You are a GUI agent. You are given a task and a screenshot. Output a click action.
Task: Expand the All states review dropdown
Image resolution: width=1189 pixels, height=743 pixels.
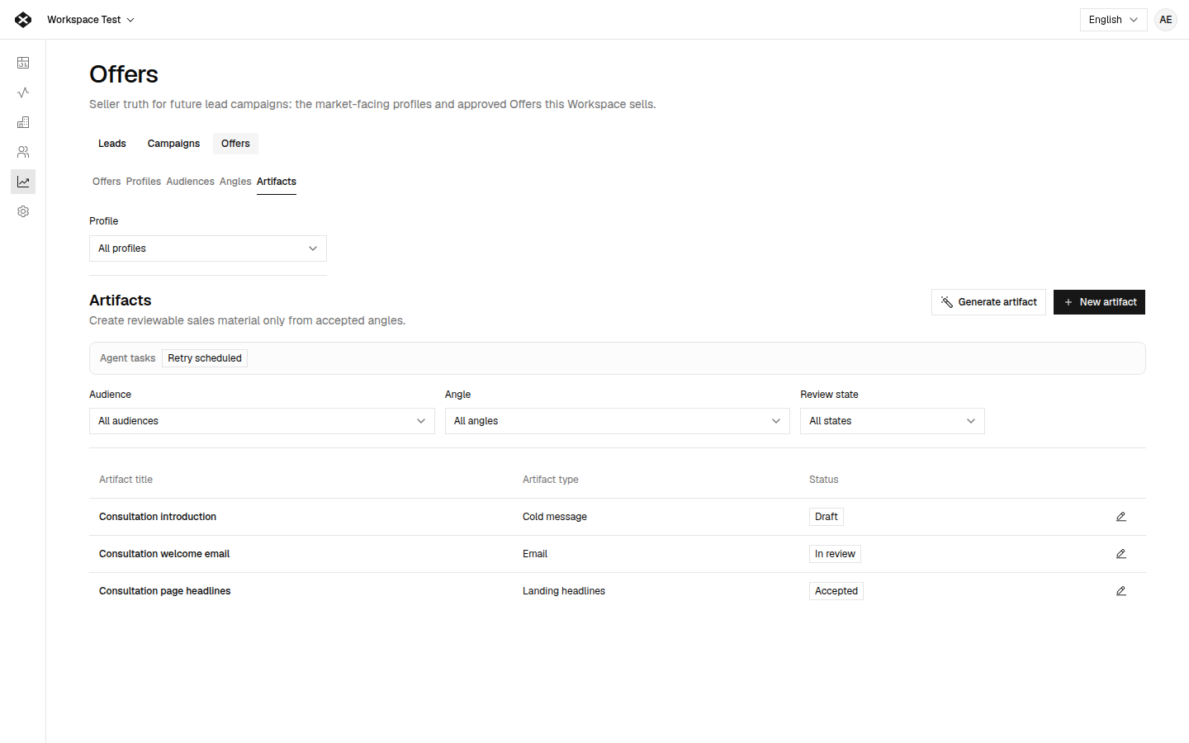[x=893, y=421]
